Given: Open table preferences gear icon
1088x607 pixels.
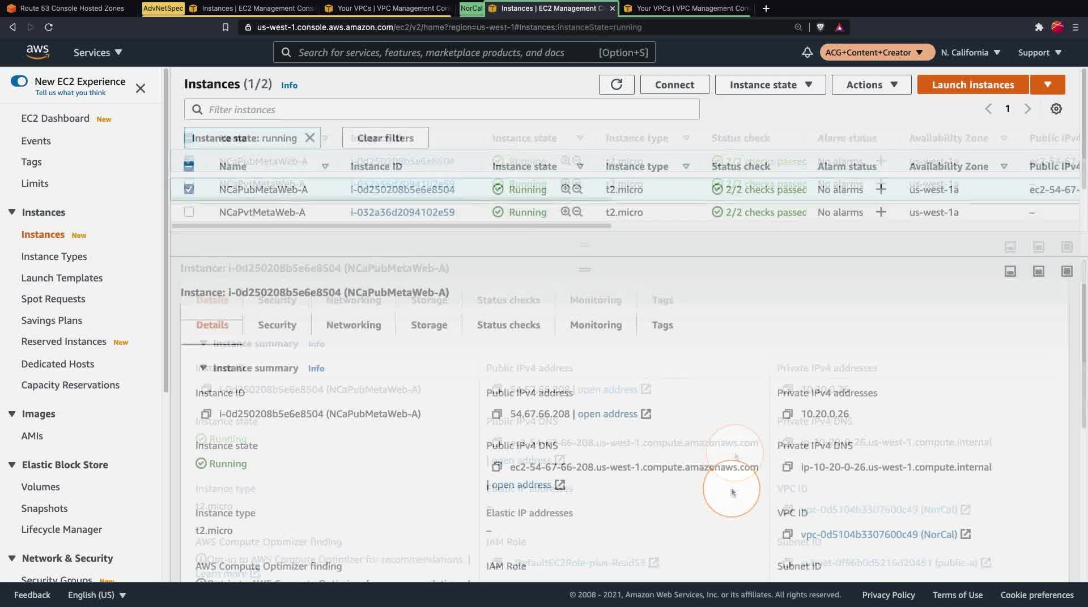Looking at the screenshot, I should pos(1056,109).
